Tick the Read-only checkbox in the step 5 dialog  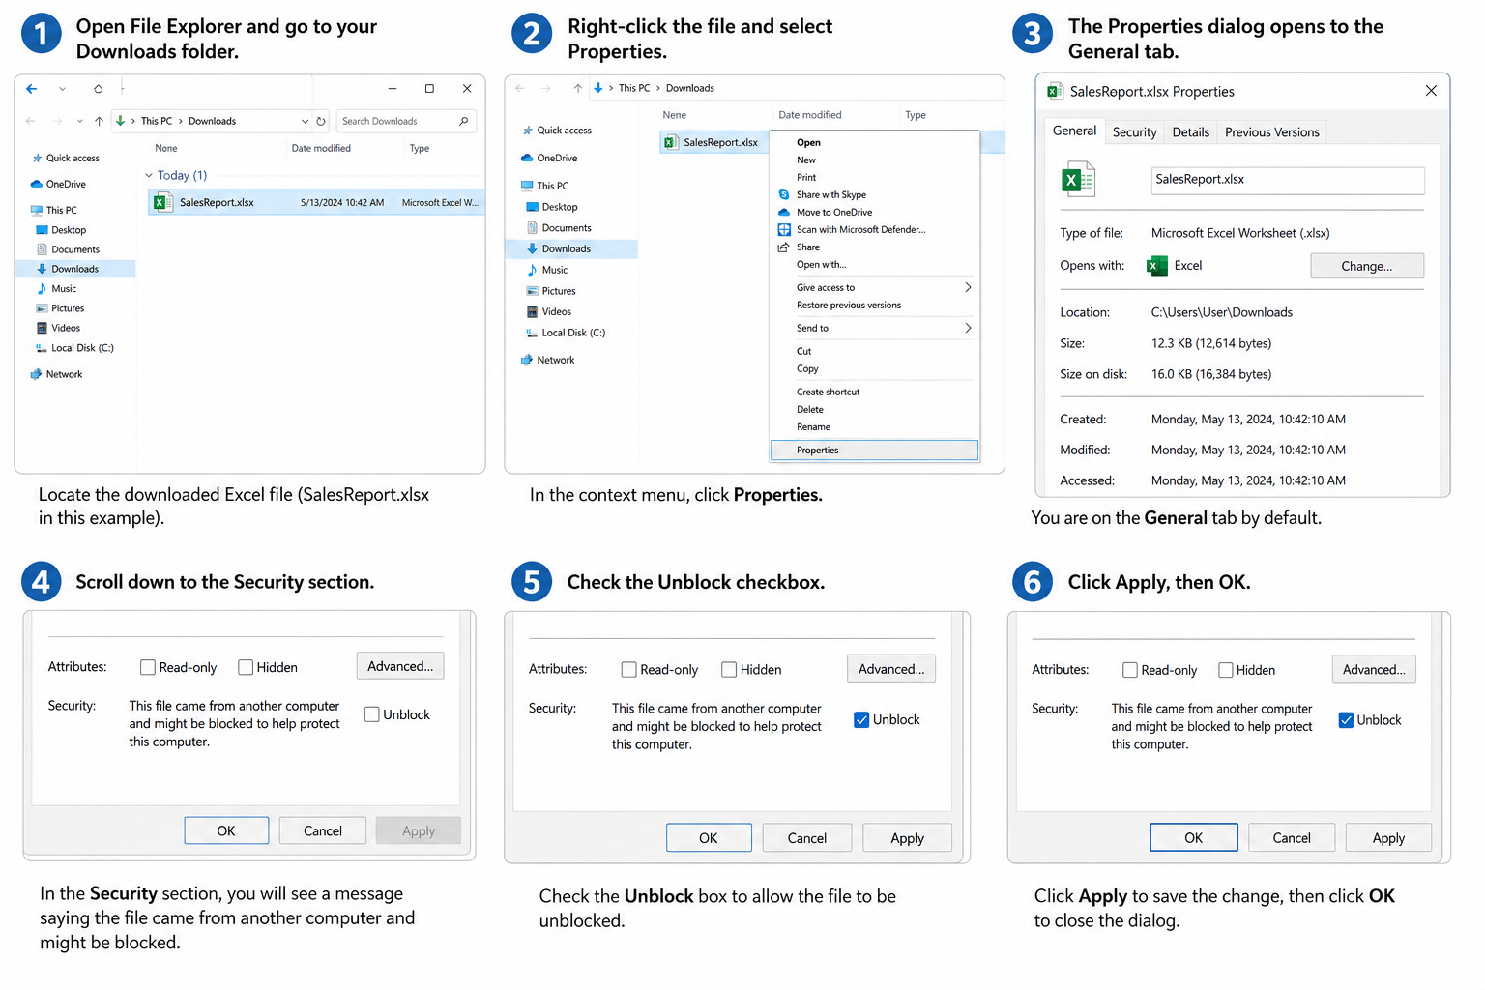(628, 669)
